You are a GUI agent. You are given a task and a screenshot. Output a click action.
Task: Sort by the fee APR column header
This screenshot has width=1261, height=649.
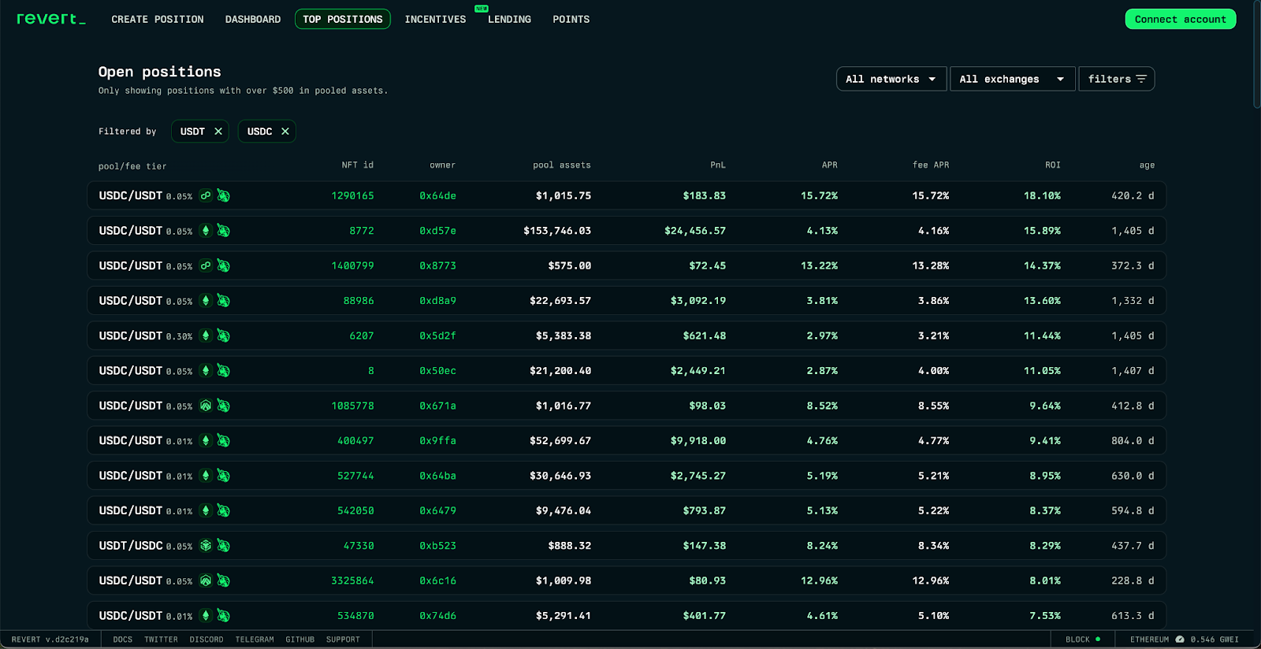tap(931, 165)
